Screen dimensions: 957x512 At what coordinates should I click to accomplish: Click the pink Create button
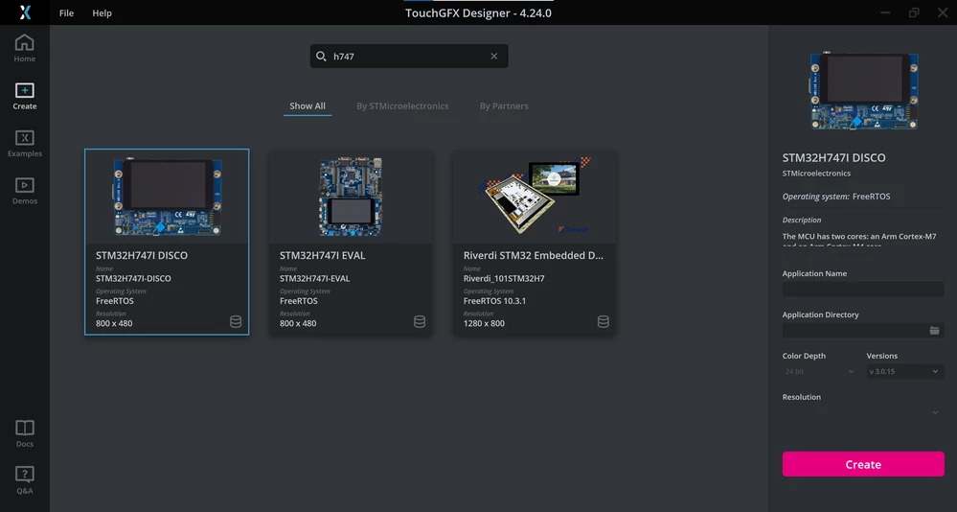[x=863, y=464]
